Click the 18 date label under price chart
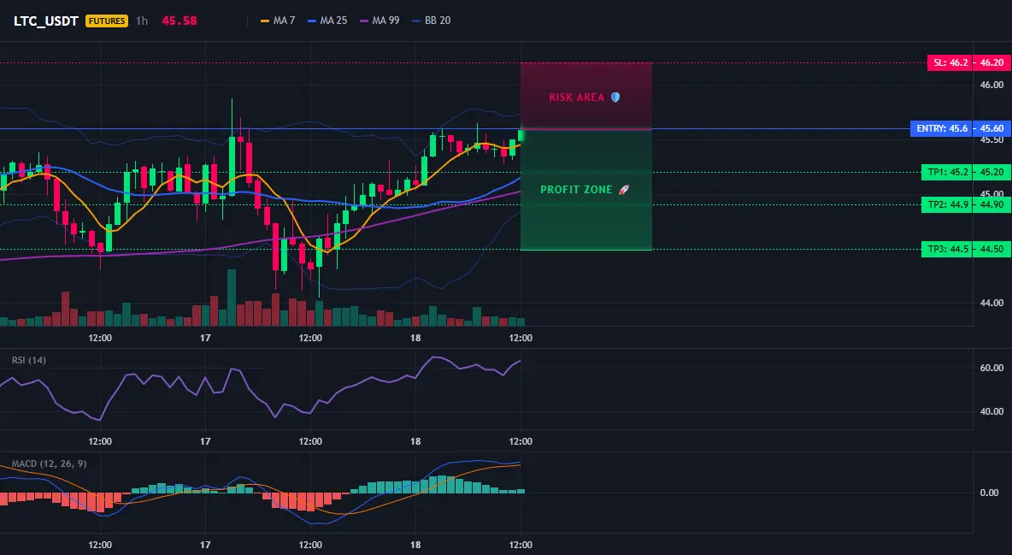This screenshot has width=1012, height=555. pyautogui.click(x=415, y=338)
